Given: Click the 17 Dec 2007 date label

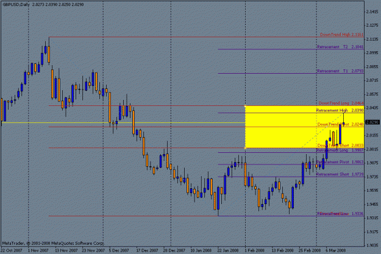Looking at the screenshot, I should click(147, 250).
